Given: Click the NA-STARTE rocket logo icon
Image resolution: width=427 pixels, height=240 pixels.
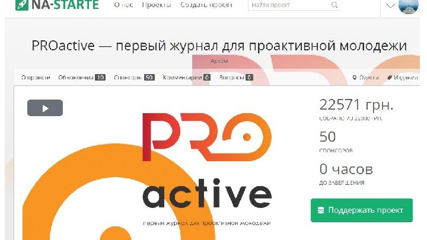Looking at the screenshot, I should coord(22,5).
